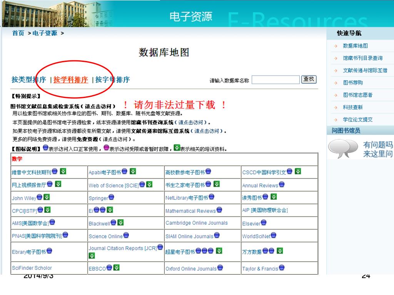
Task: Click blue access icon beside Apabi电子图书
Action: tap(124, 171)
